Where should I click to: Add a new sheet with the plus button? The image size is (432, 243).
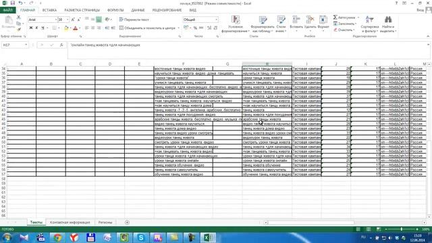[x=127, y=222]
